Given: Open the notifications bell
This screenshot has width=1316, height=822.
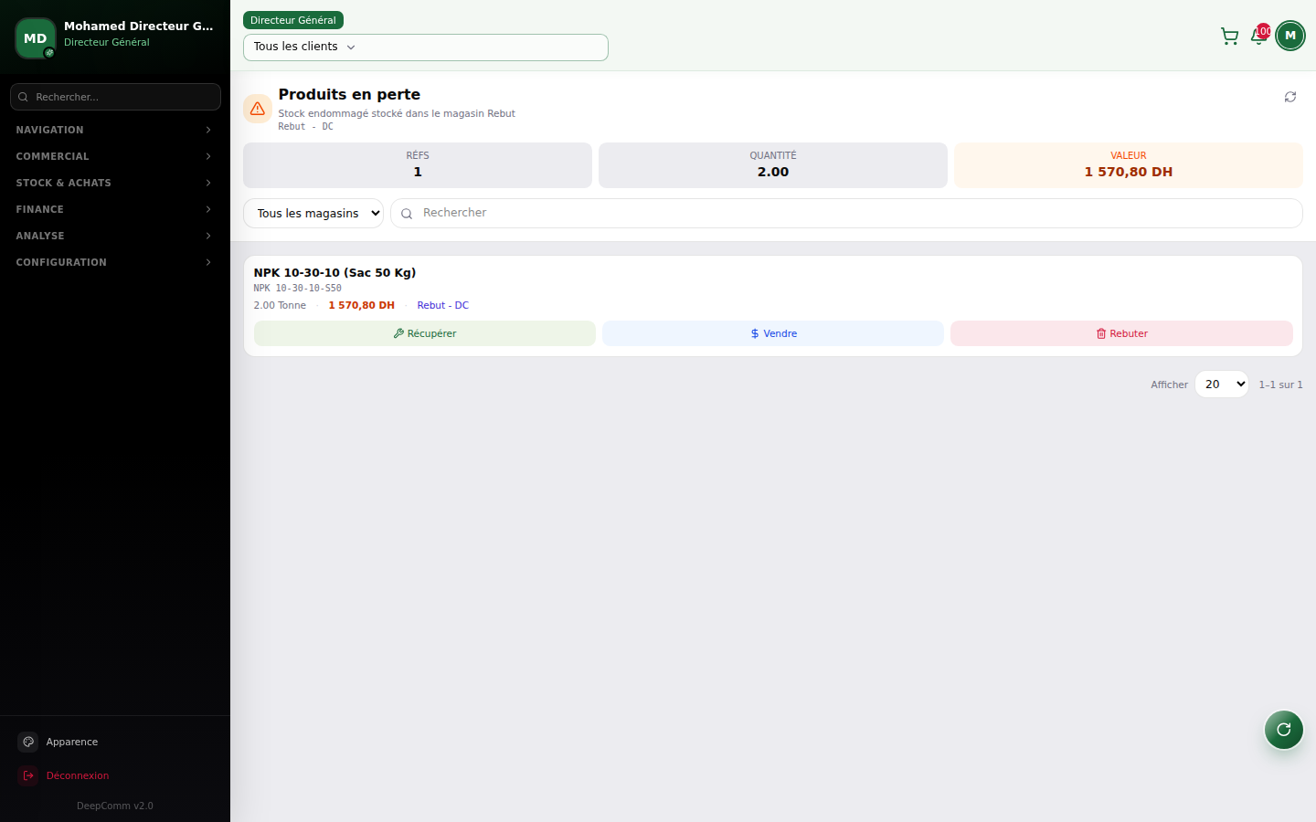Looking at the screenshot, I should coord(1258,37).
